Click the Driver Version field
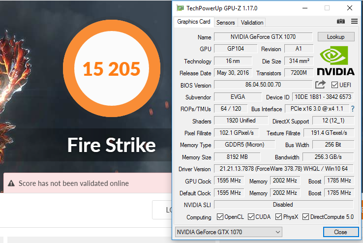The image size is (363, 243). click(284, 169)
